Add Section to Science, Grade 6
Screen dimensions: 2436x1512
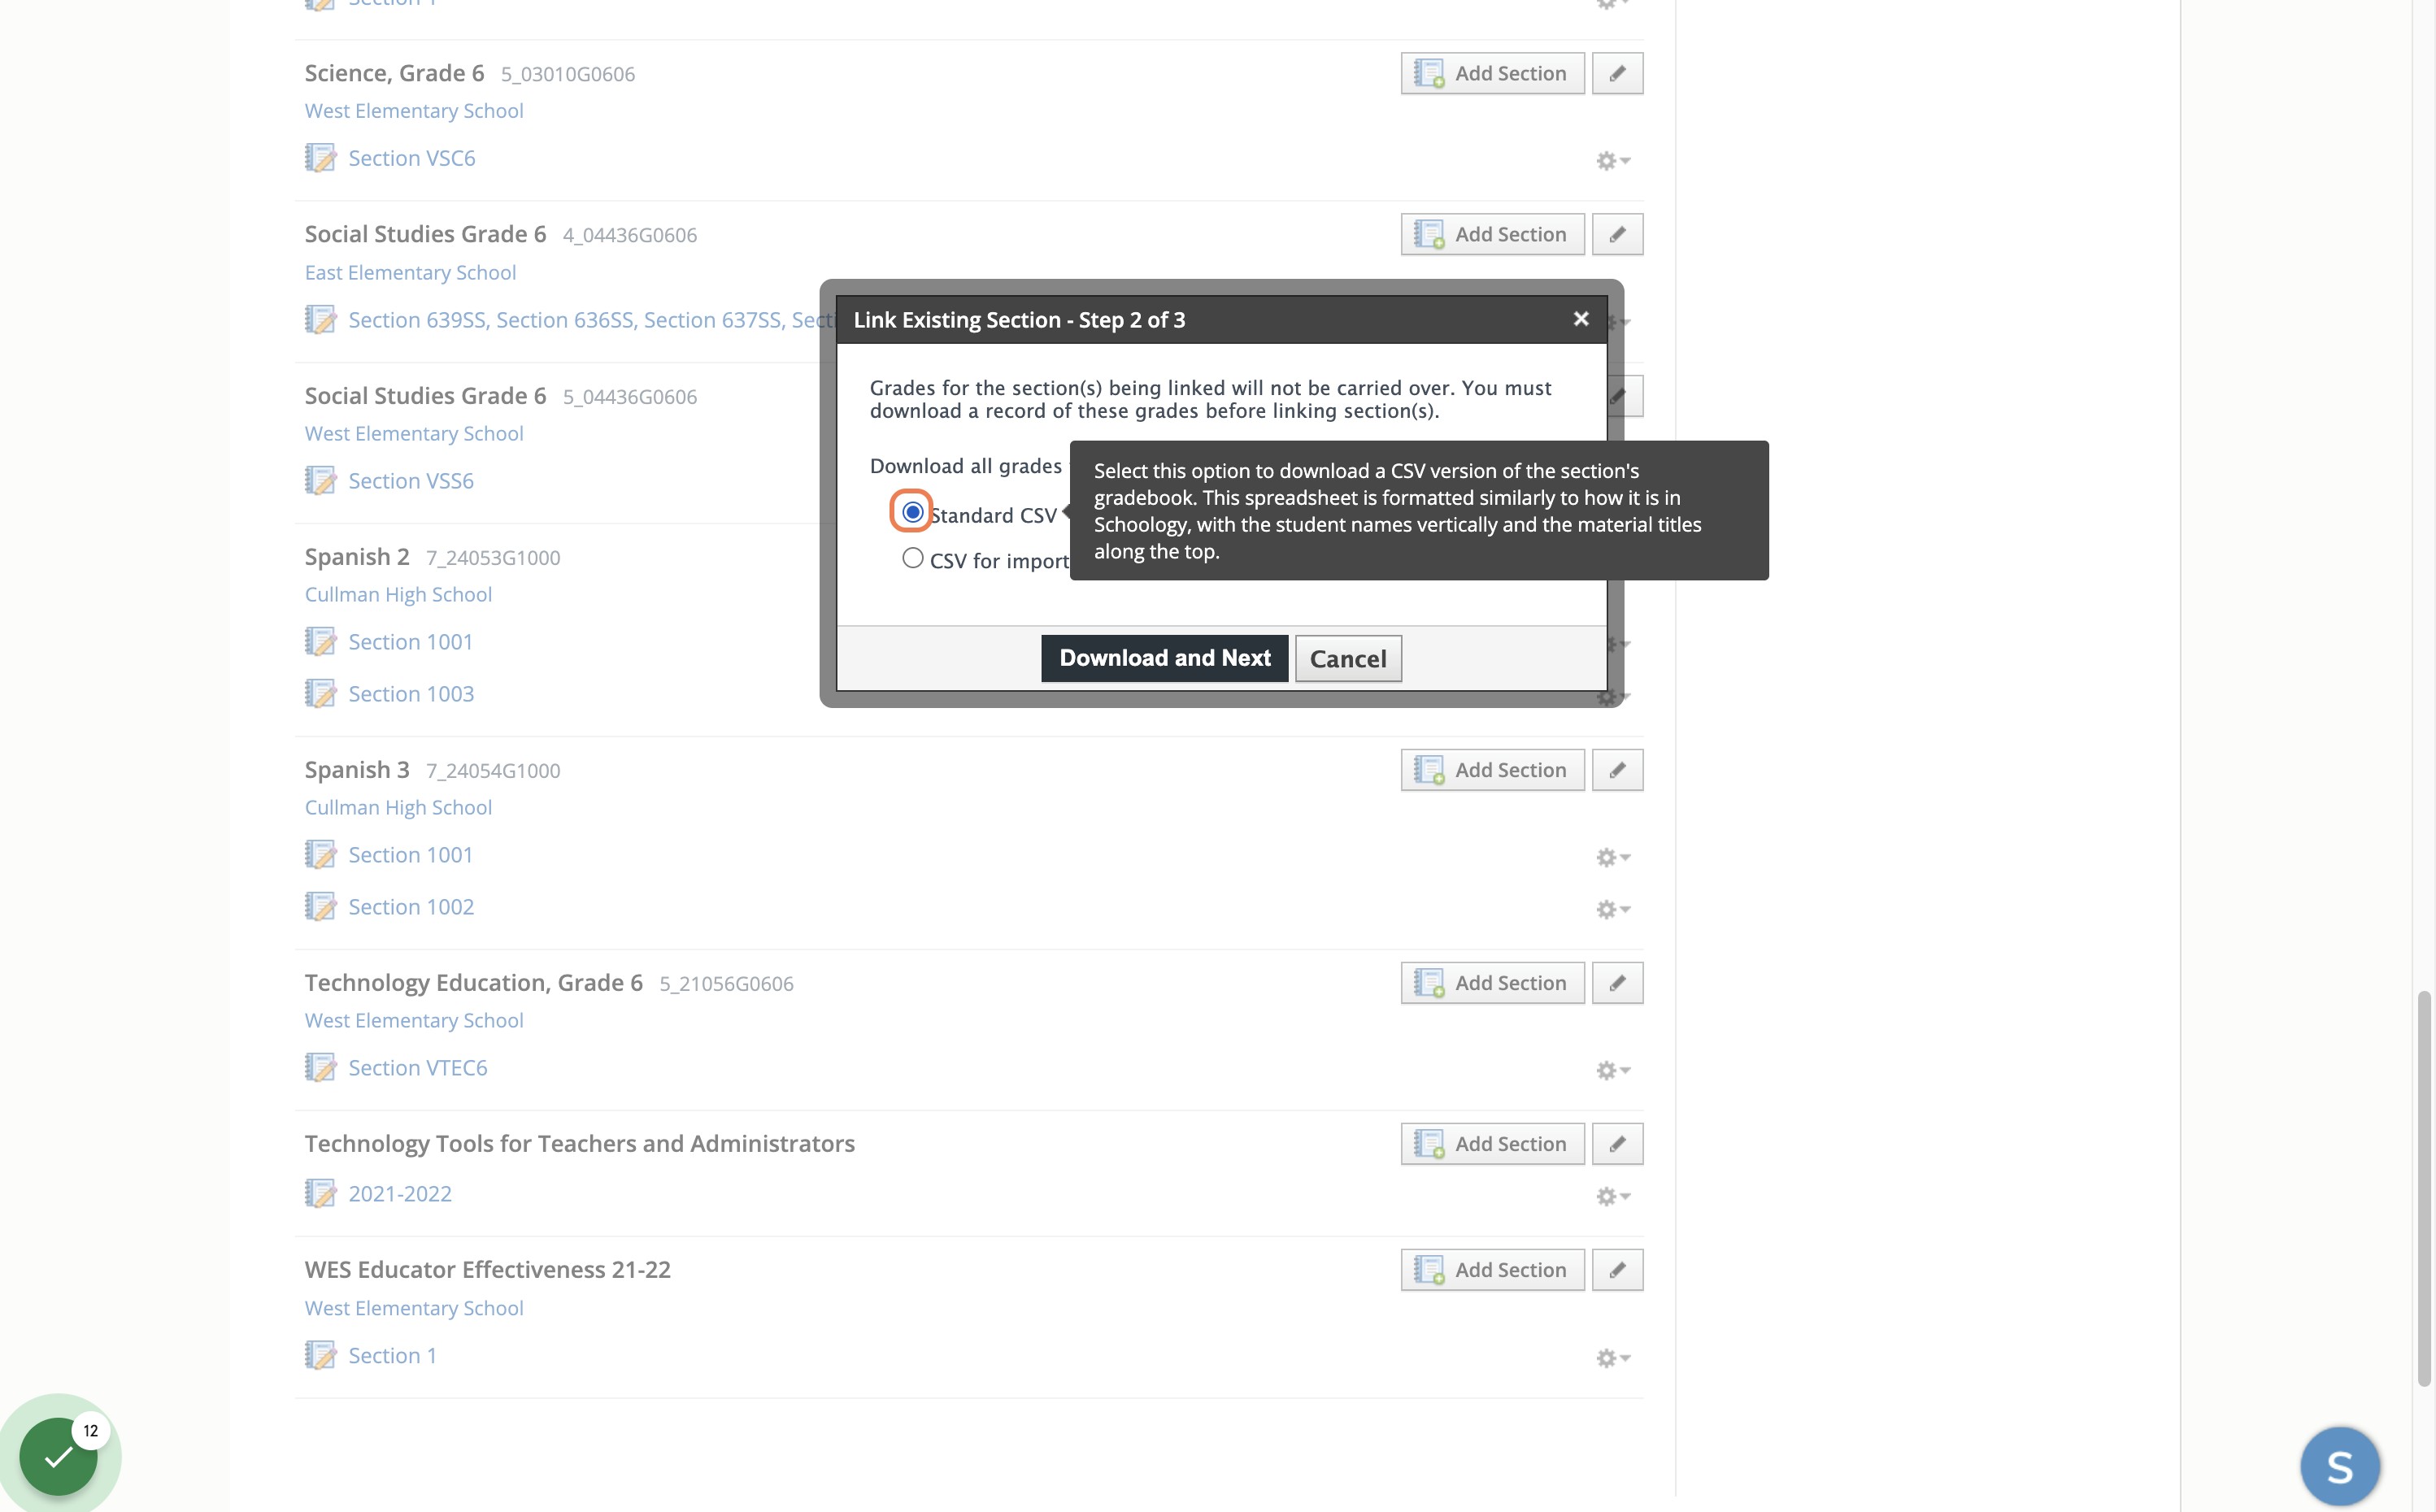(1492, 73)
